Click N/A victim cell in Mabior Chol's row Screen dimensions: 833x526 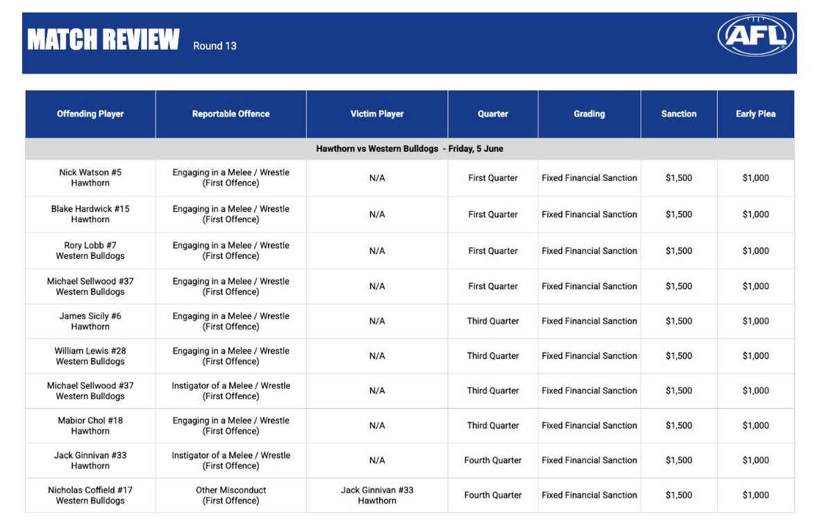coord(377,425)
